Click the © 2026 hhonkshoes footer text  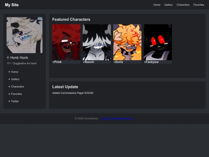(86, 118)
